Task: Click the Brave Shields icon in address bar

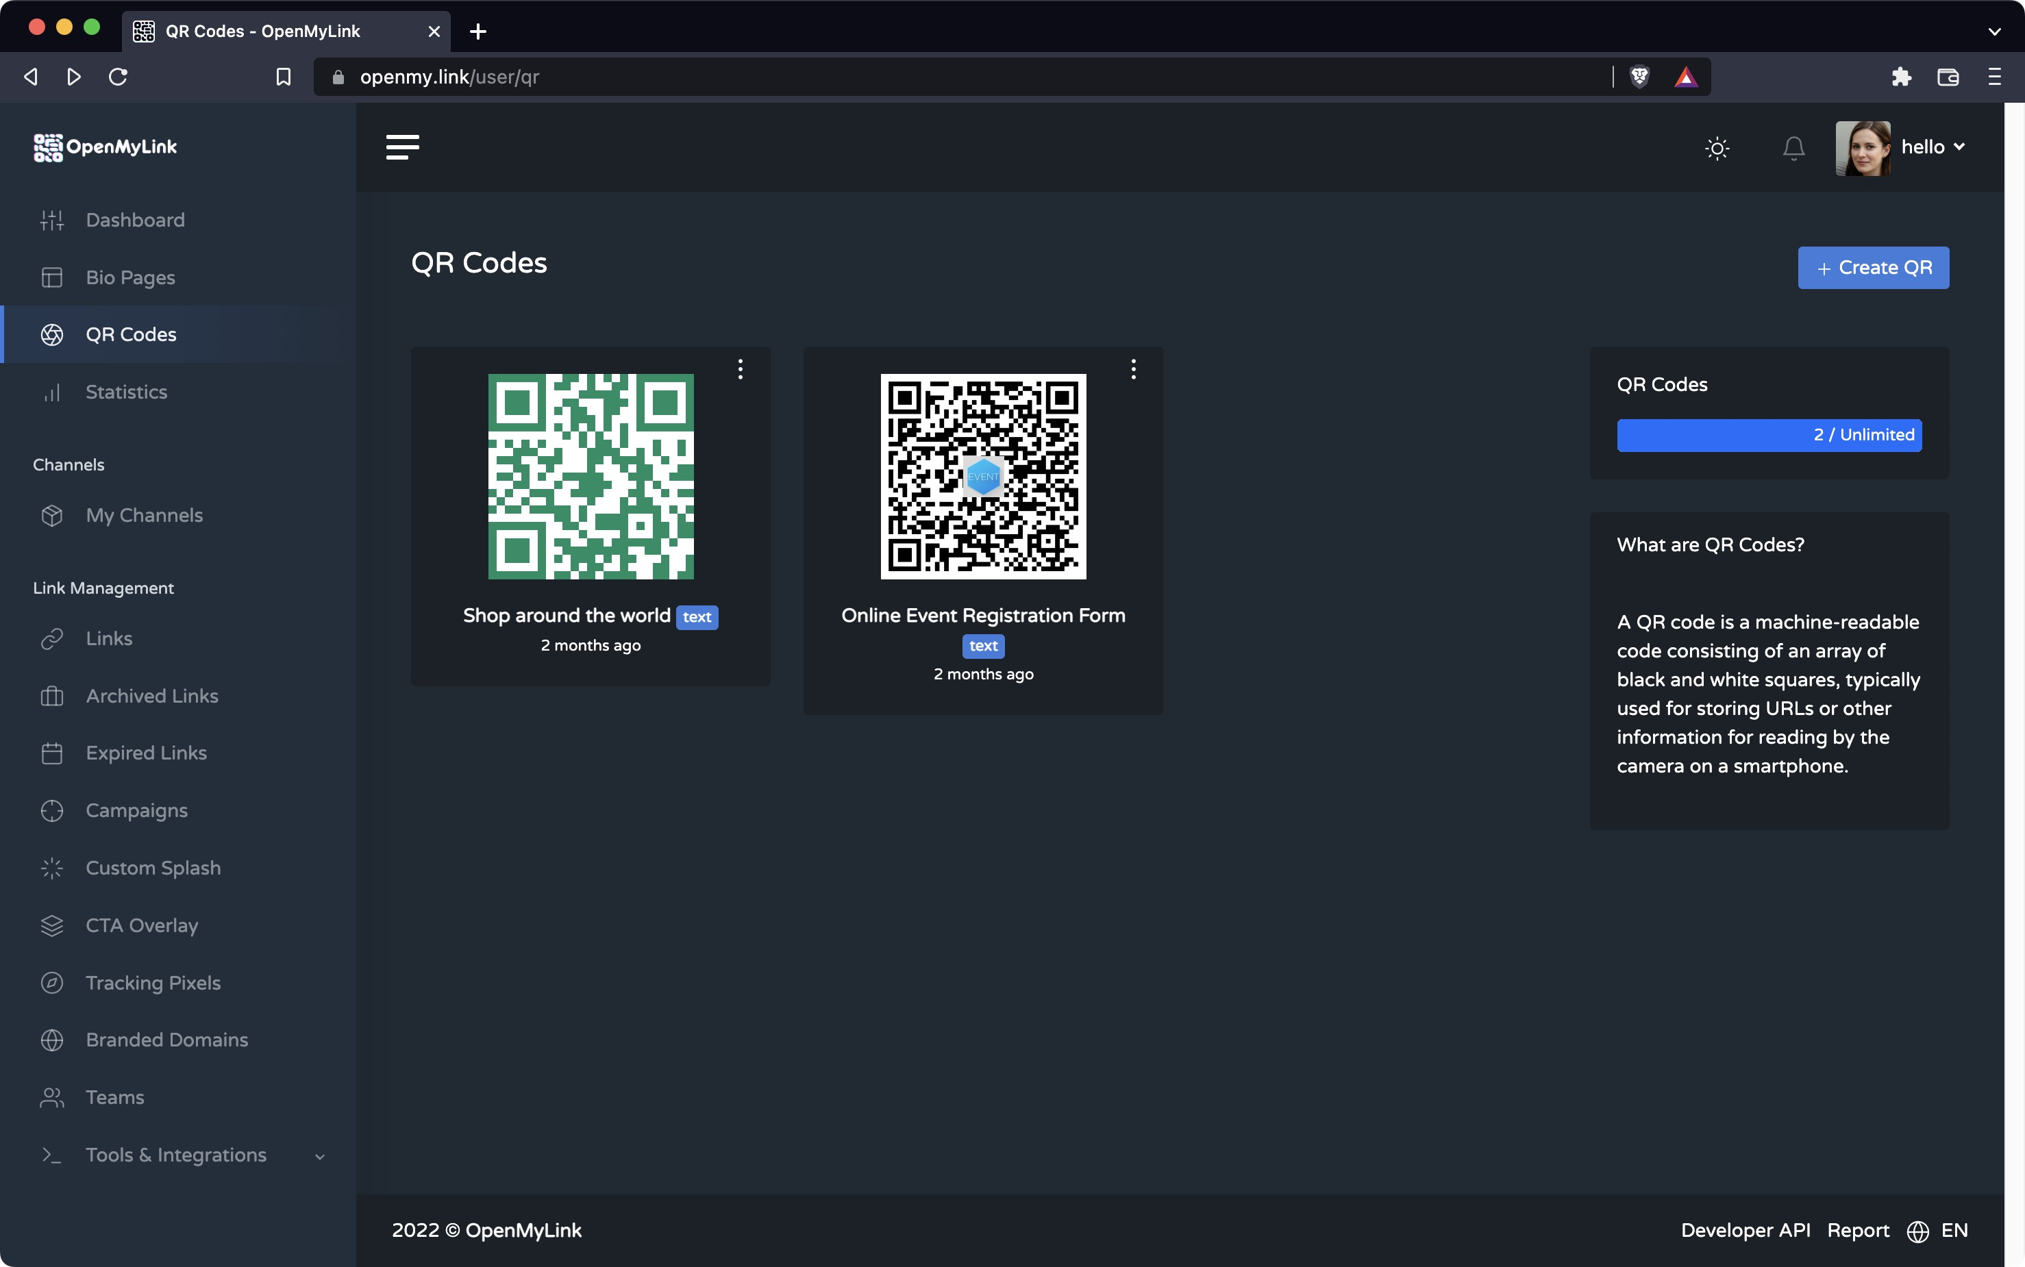Action: (x=1639, y=77)
